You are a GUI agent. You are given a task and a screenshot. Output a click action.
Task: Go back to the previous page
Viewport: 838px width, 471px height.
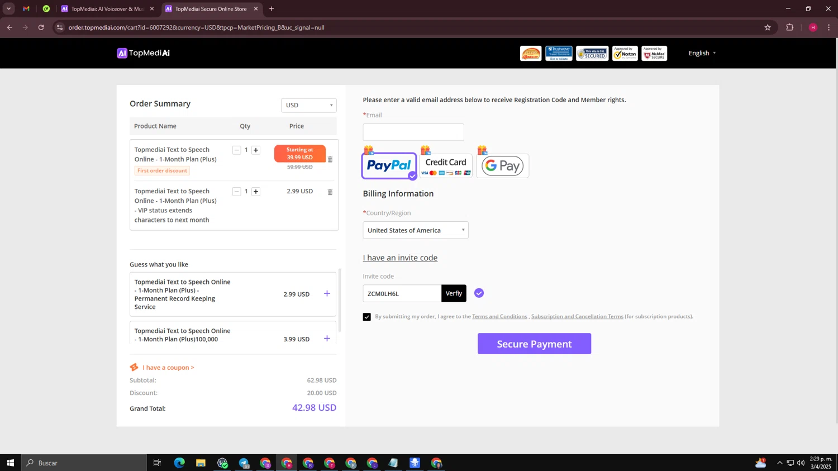9,27
